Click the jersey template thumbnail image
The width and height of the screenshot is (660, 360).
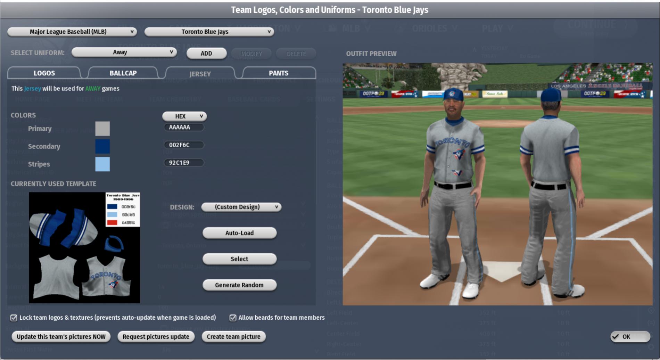point(84,247)
